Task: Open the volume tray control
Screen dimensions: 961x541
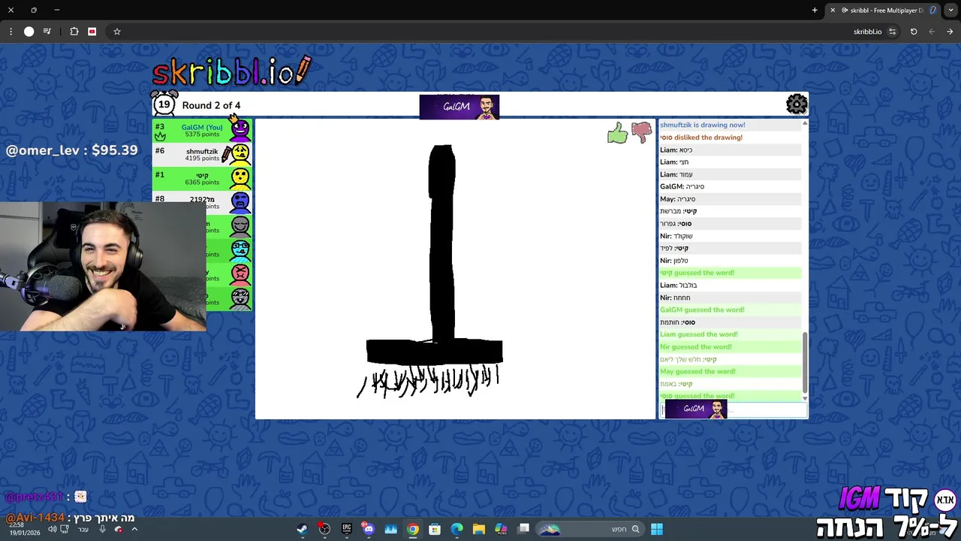Action: pos(52,529)
